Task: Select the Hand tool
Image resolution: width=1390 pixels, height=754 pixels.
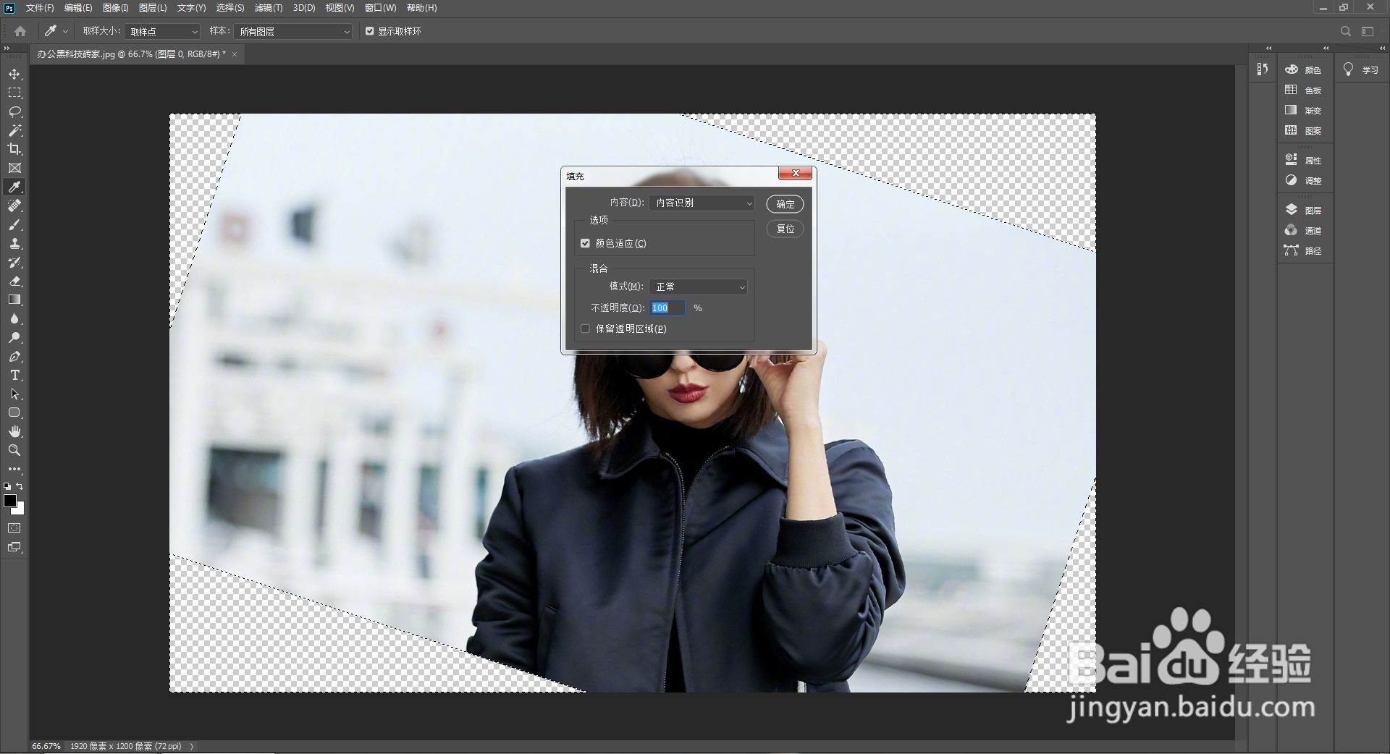Action: 14,432
